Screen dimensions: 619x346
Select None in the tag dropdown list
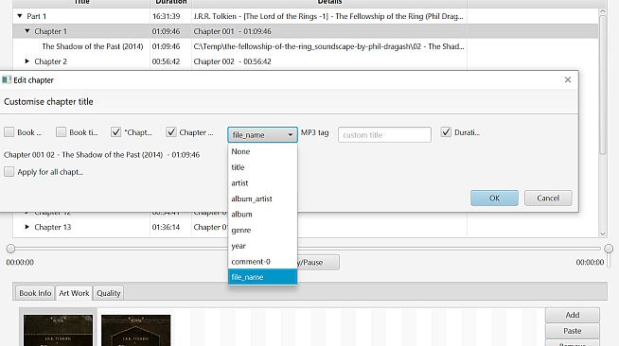click(x=262, y=151)
